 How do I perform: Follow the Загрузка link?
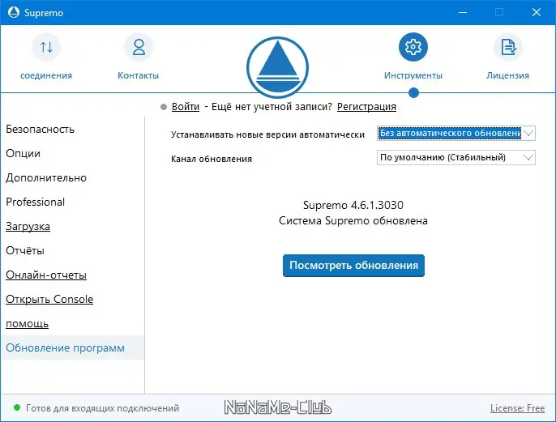[x=28, y=227]
